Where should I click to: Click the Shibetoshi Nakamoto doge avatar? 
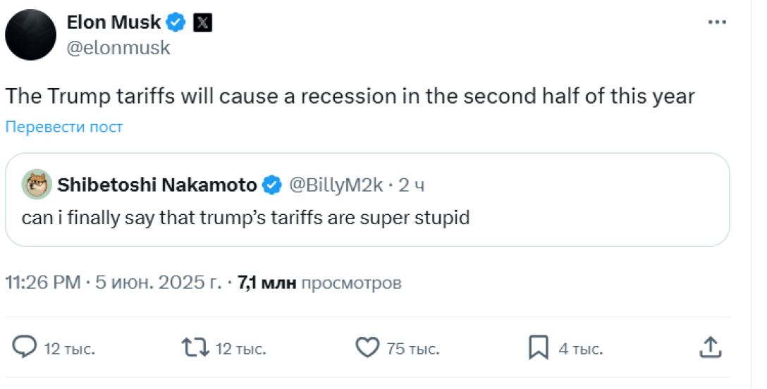point(37,185)
